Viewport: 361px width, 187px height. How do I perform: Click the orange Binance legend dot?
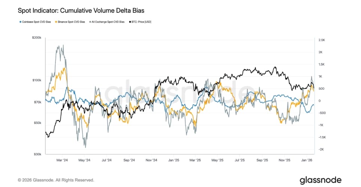(x=56, y=22)
